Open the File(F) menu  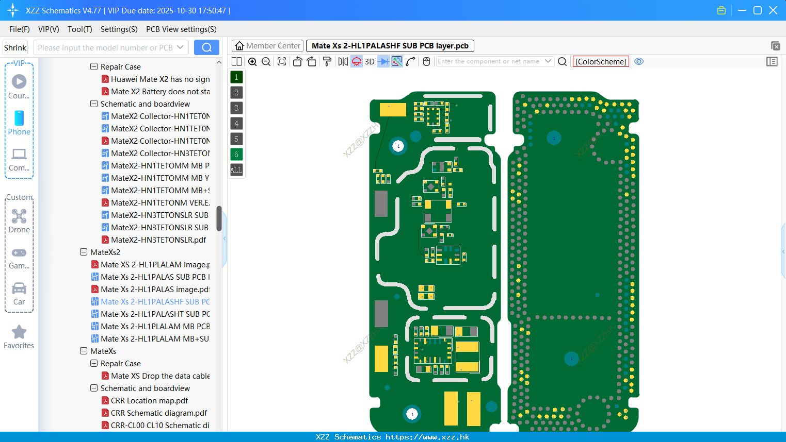click(20, 29)
